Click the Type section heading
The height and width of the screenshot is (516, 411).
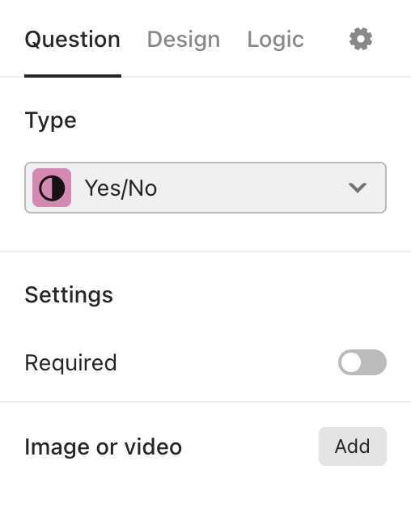pos(51,121)
